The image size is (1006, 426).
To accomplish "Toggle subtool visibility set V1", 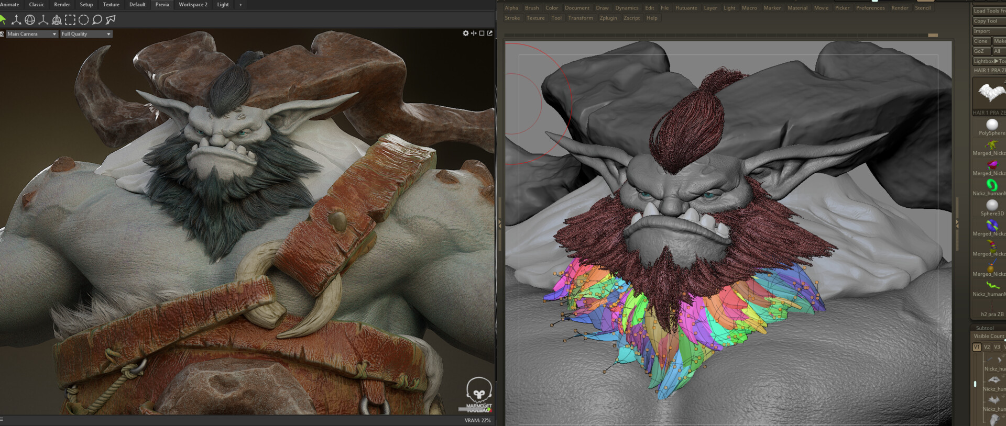I will click(977, 347).
